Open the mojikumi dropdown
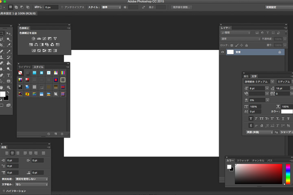 (x=31, y=184)
